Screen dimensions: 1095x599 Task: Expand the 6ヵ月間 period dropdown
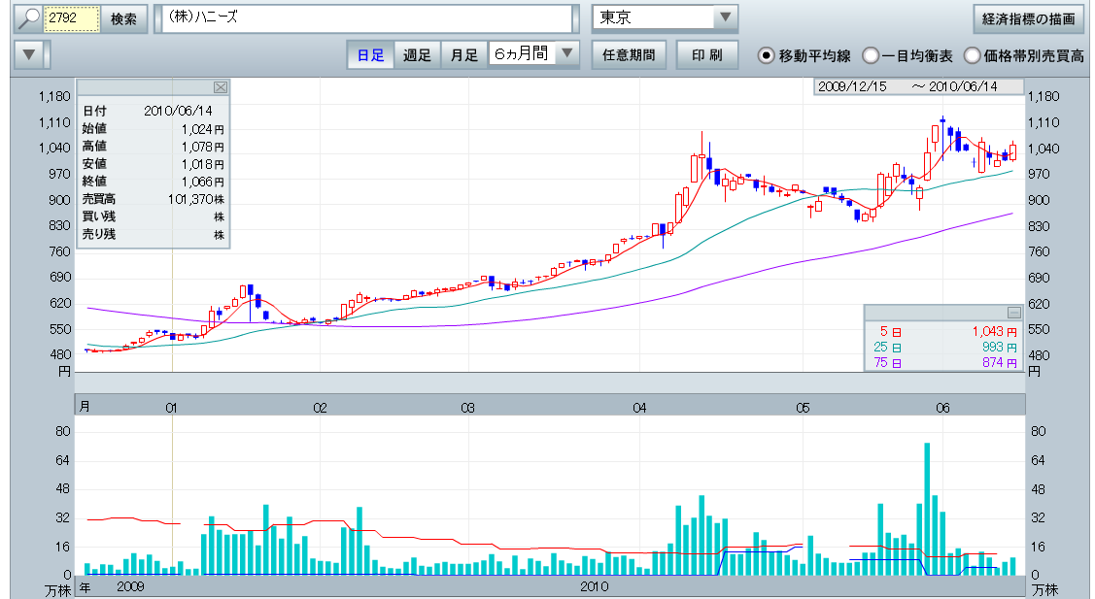pos(568,54)
